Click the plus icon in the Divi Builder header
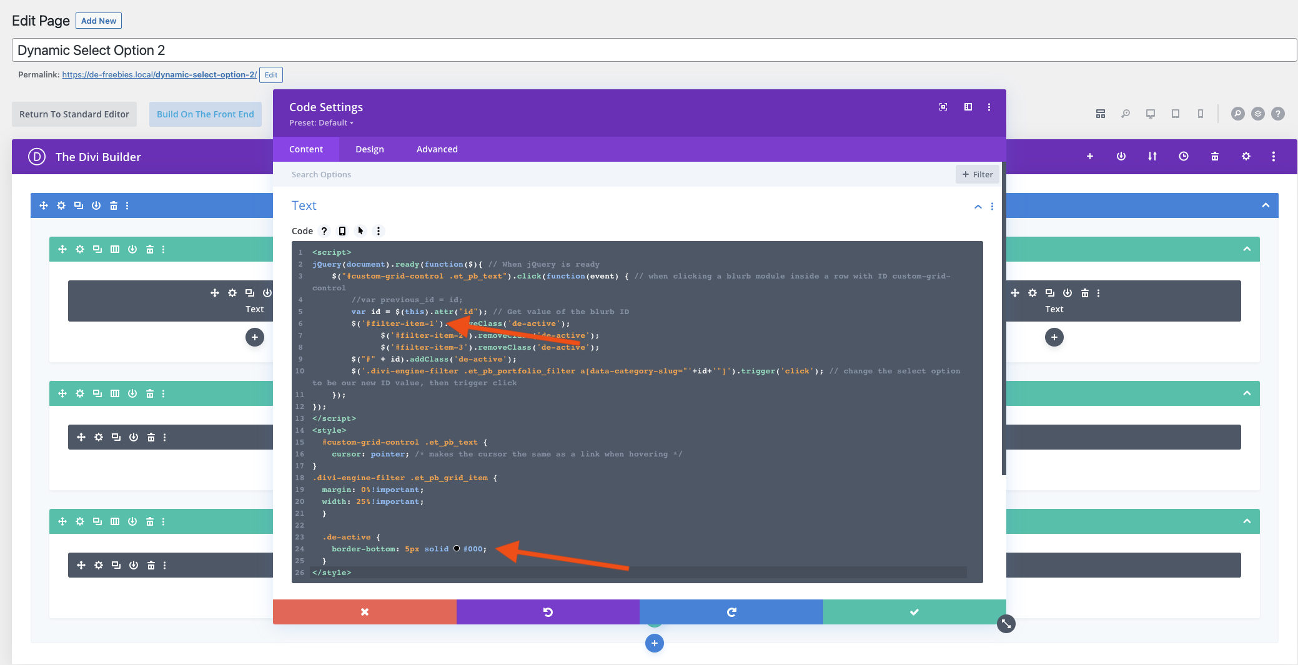Image resolution: width=1298 pixels, height=665 pixels. pos(1090,156)
